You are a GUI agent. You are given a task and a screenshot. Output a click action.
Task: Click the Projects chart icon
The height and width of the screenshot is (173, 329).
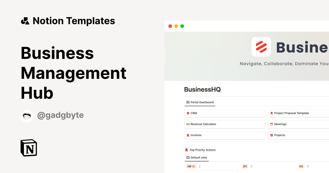pyautogui.click(x=271, y=135)
